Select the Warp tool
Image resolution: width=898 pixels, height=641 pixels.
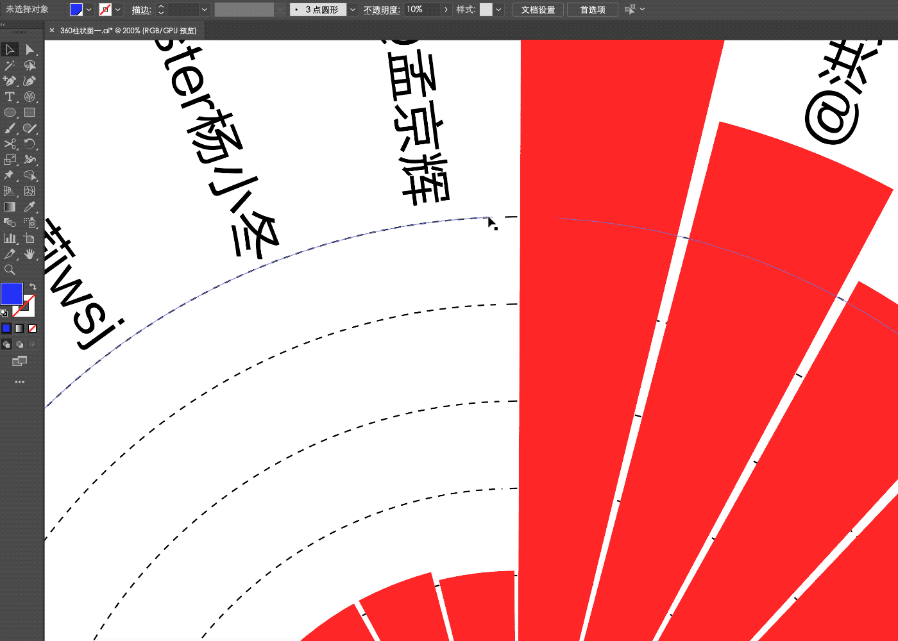(x=30, y=160)
